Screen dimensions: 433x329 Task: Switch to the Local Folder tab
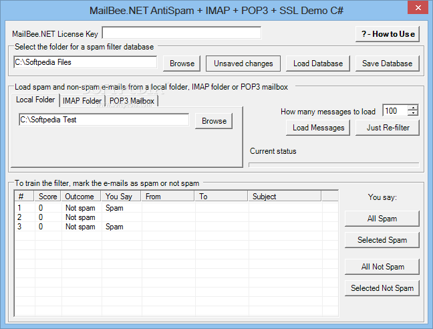[35, 100]
